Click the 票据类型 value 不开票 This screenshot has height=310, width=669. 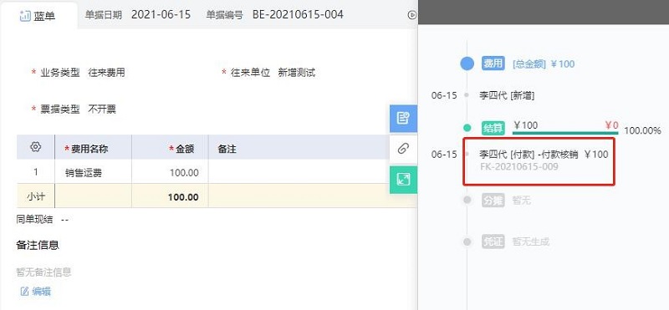pos(102,109)
